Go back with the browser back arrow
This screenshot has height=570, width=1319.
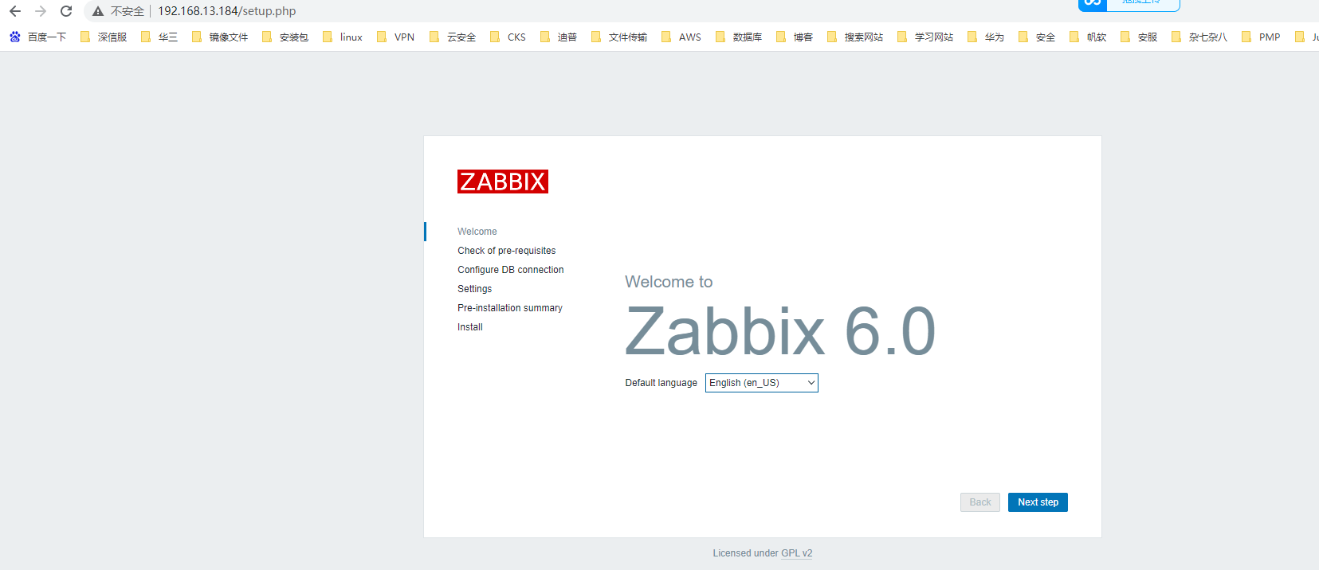pyautogui.click(x=15, y=11)
